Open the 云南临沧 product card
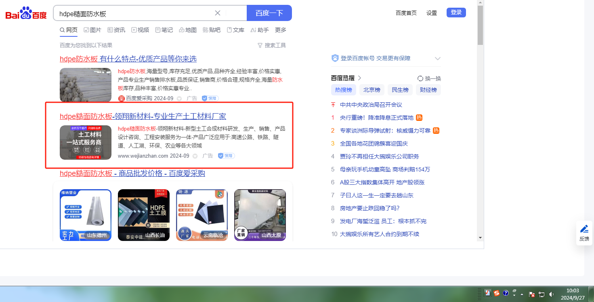Screen dimensions: 594x302 (x=202, y=215)
